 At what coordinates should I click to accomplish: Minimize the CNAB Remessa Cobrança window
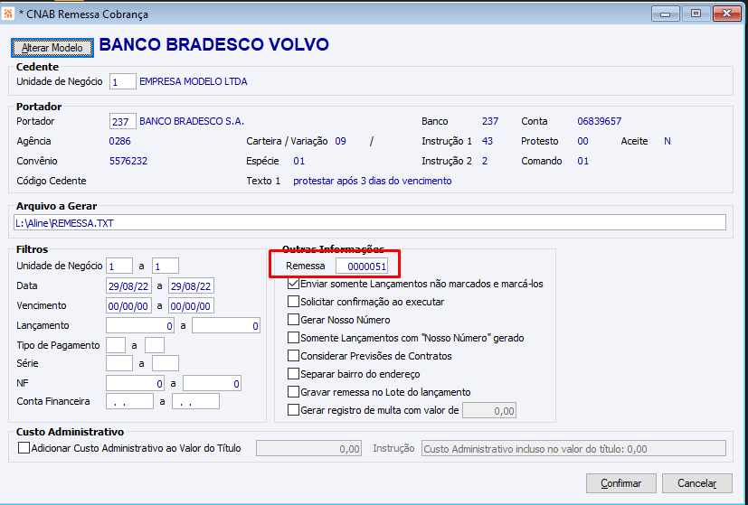tap(665, 14)
